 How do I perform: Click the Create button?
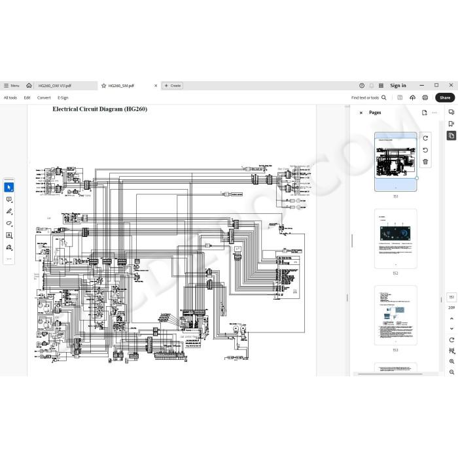172,86
